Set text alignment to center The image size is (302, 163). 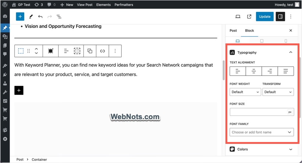(x=253, y=71)
